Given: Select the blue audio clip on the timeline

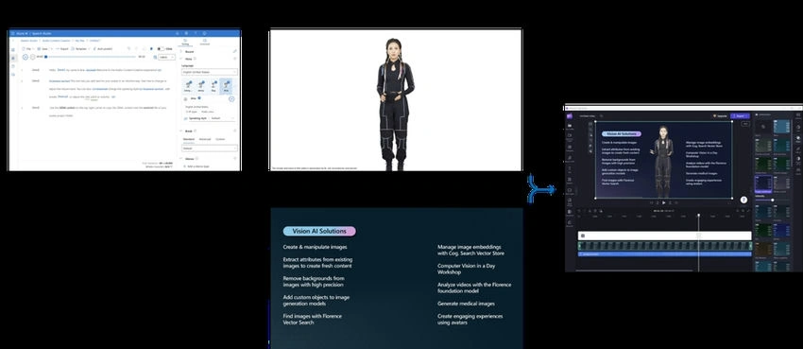Looking at the screenshot, I should [x=665, y=254].
